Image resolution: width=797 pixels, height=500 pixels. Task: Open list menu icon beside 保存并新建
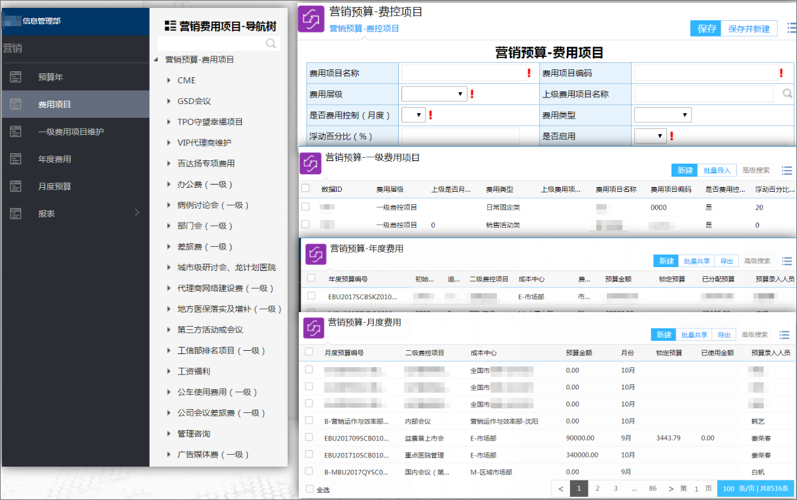click(791, 28)
